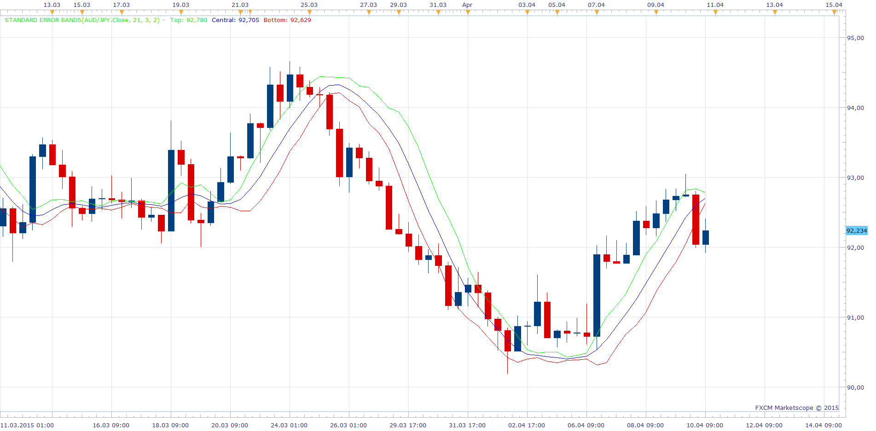Viewport: 876px width, 431px height.
Task: Click the Apr month marker on top axis
Action: coord(467,5)
